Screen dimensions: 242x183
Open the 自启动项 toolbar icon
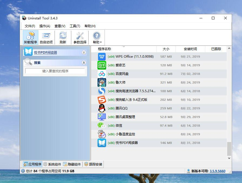click(46, 37)
